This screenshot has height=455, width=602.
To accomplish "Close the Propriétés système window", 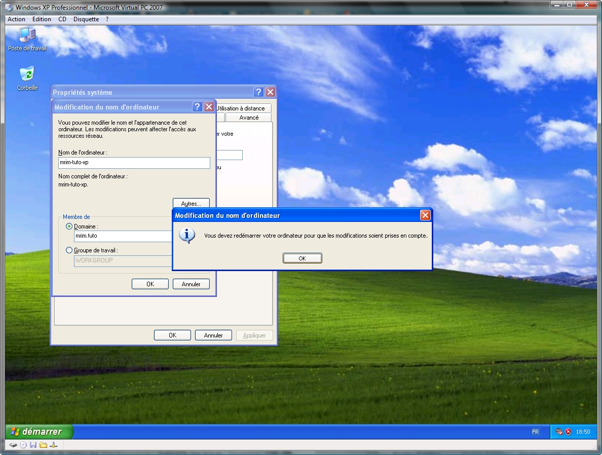I will point(270,92).
